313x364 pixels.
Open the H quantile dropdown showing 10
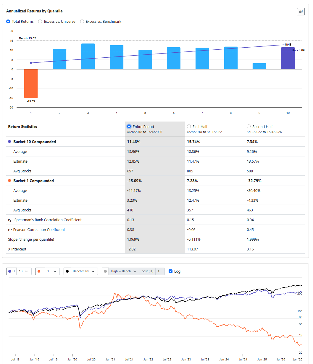(24, 271)
